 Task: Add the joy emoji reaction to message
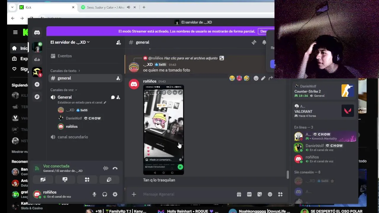(x=232, y=78)
